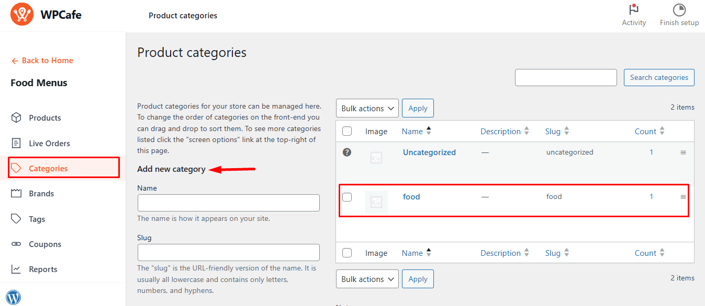The image size is (705, 306).
Task: Open the Activity flag icon
Action: (x=634, y=10)
